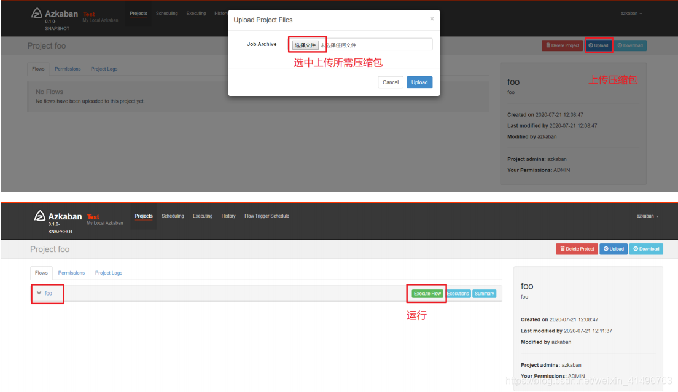Expand the foo flow row
The height and width of the screenshot is (392, 678).
pos(47,293)
